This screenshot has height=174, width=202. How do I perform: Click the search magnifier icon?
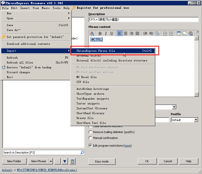(x=82, y=153)
